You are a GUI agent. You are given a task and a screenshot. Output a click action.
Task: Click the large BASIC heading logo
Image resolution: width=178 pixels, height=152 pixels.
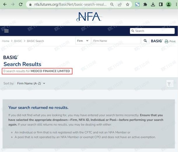click(x=11, y=57)
